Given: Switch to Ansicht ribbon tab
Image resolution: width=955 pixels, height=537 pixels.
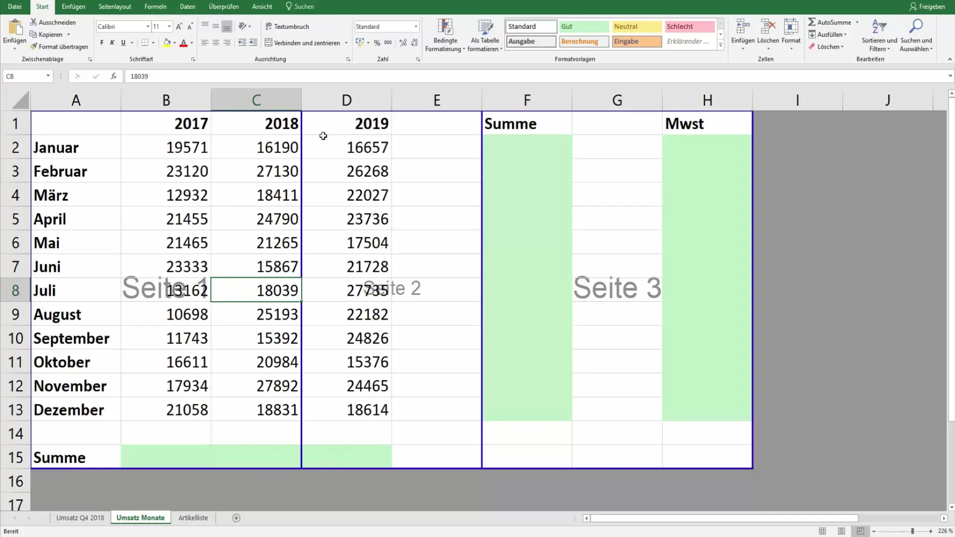Looking at the screenshot, I should pyautogui.click(x=262, y=6).
